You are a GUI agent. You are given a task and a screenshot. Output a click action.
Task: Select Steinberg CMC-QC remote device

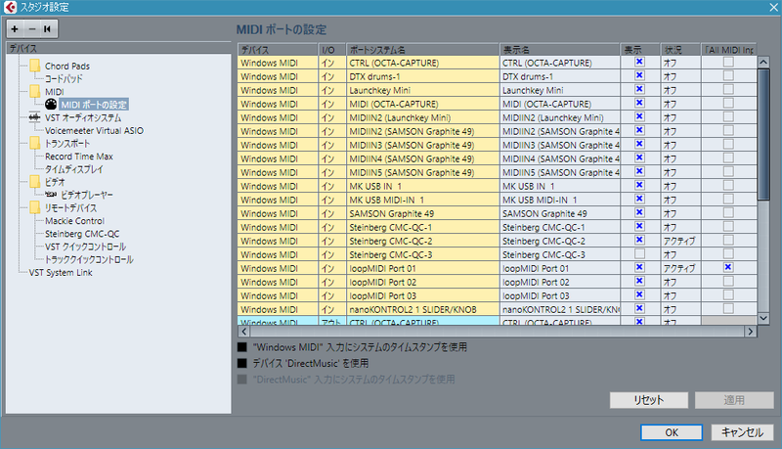(82, 234)
